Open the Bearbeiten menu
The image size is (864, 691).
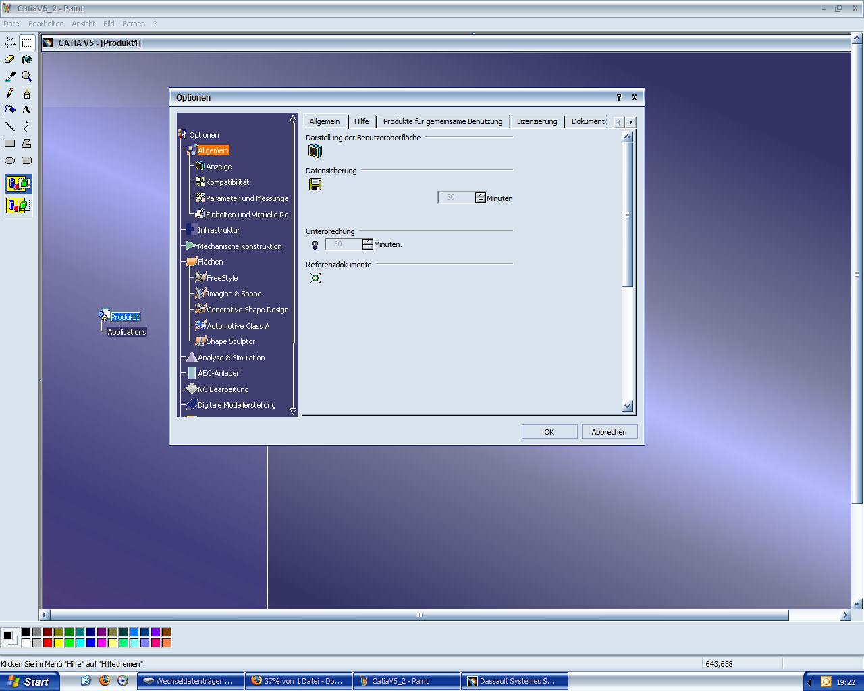pyautogui.click(x=46, y=24)
